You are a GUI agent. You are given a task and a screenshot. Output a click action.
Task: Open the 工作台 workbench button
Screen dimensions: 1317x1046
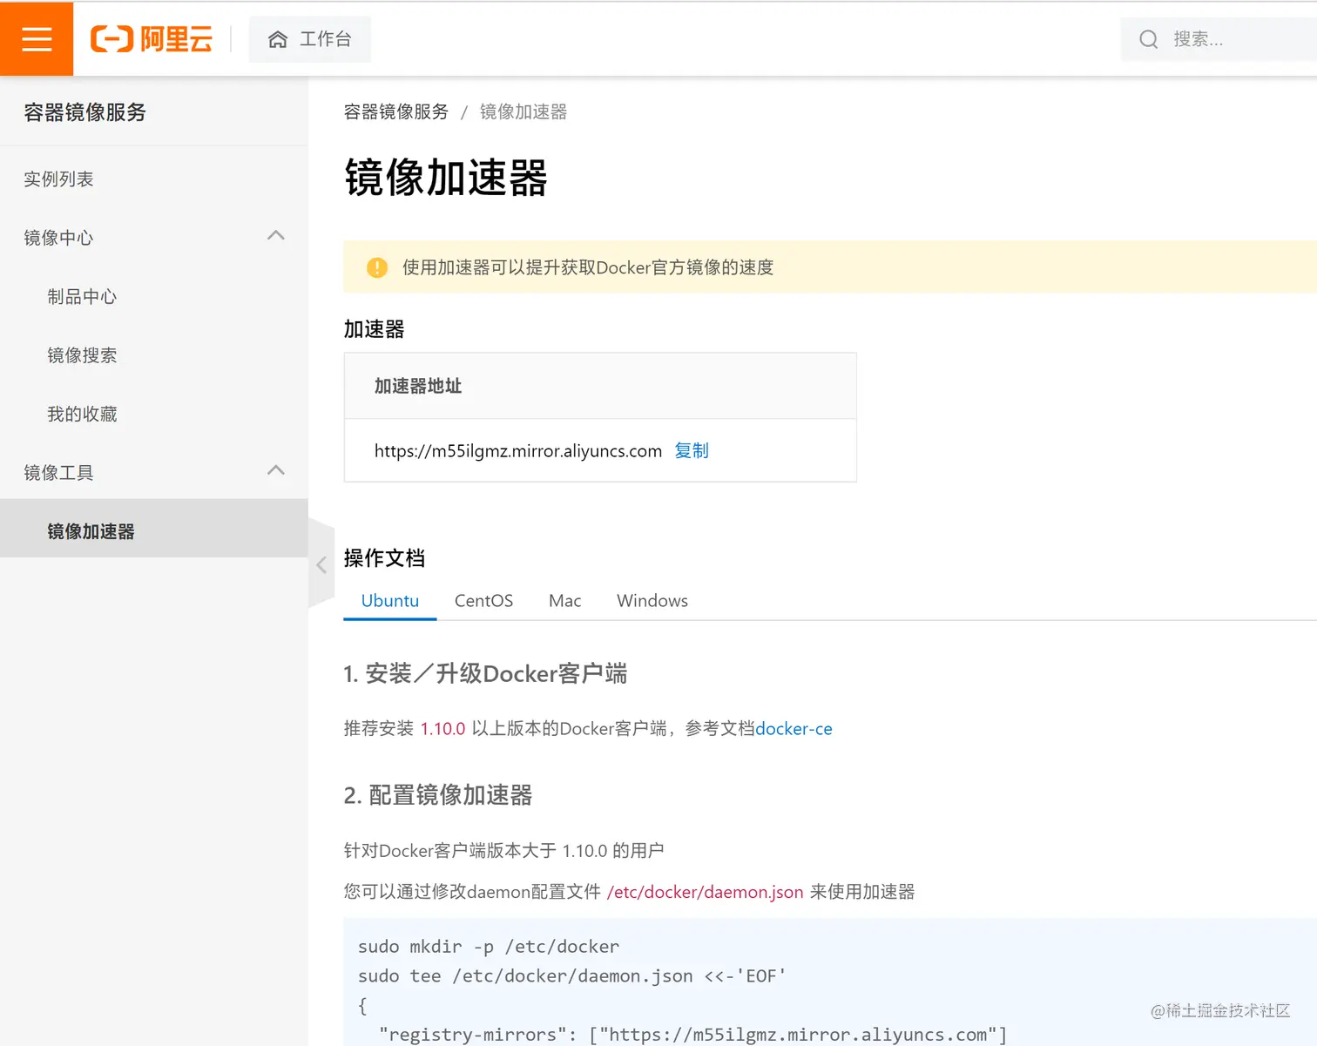click(310, 39)
